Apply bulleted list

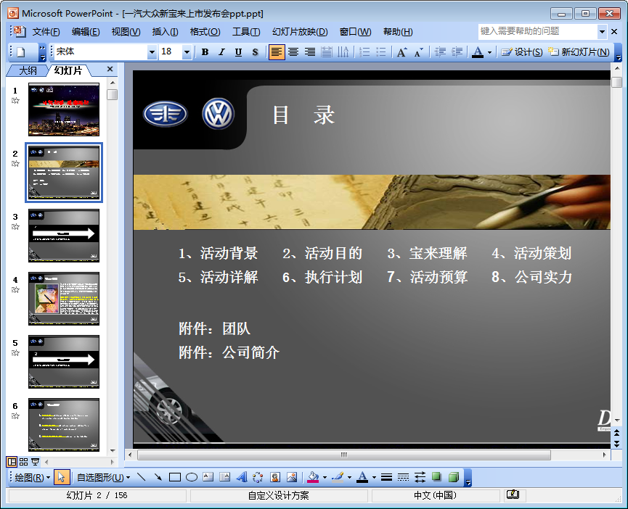[x=381, y=52]
